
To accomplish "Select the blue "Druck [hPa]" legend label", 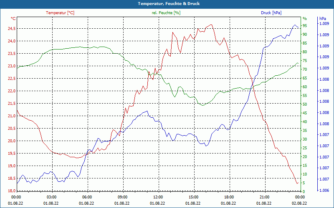I will point(271,13).
